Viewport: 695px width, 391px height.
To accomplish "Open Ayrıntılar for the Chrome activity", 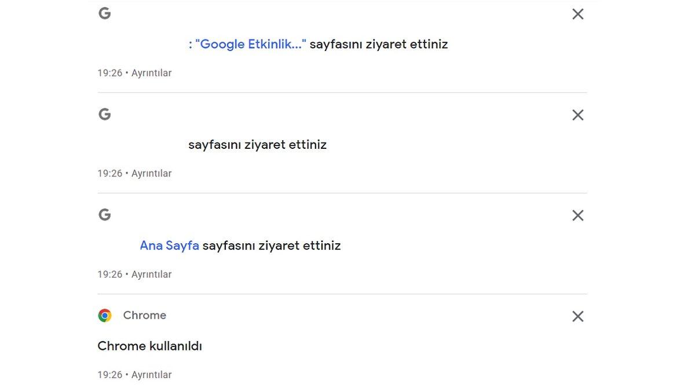I will [x=151, y=375].
